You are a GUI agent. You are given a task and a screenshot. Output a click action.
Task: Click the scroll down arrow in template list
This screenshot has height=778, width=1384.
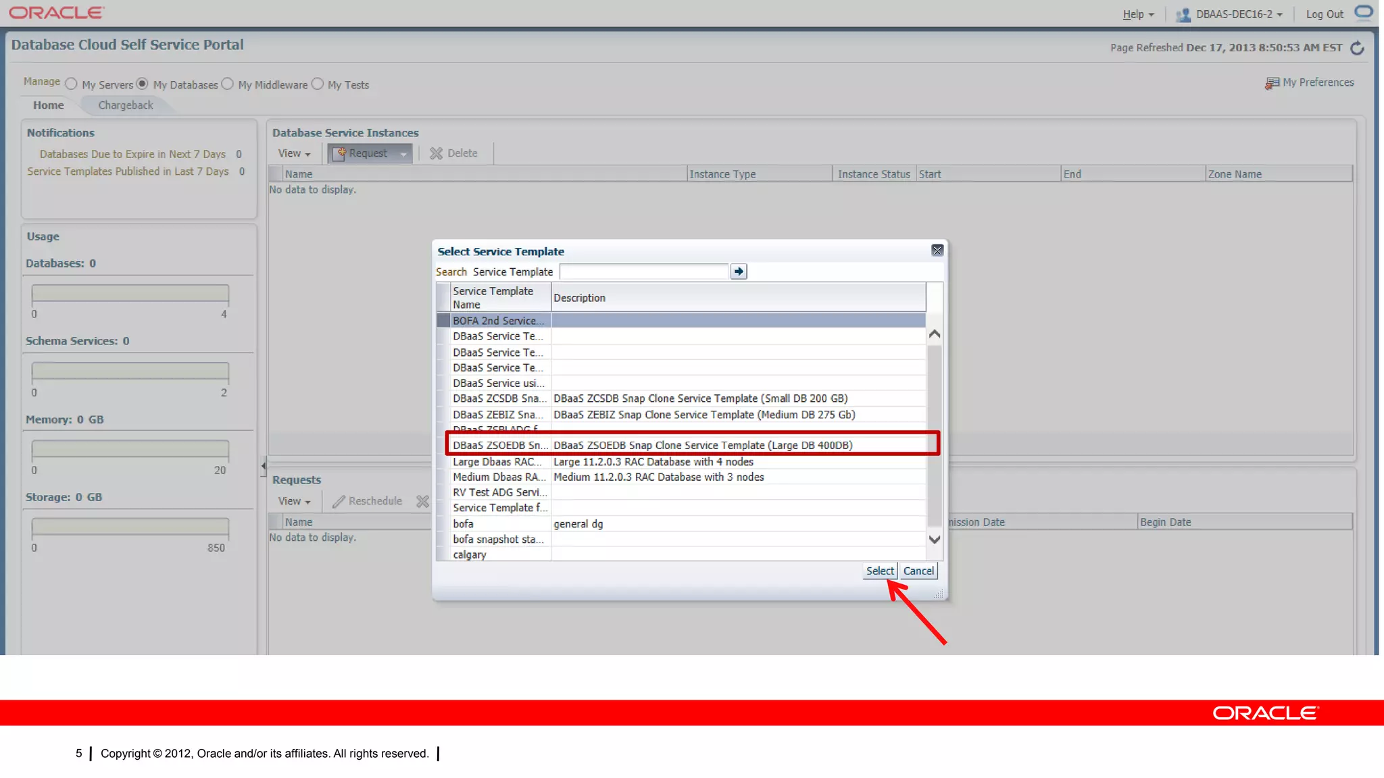pyautogui.click(x=935, y=539)
